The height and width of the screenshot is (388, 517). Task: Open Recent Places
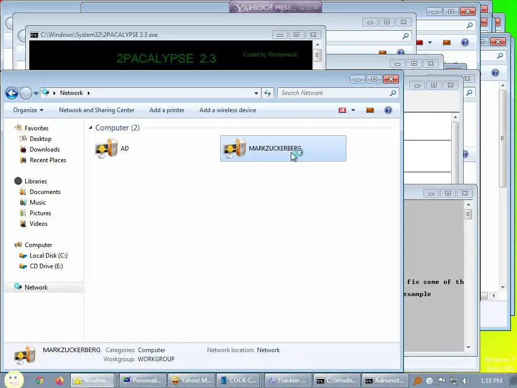click(x=48, y=160)
